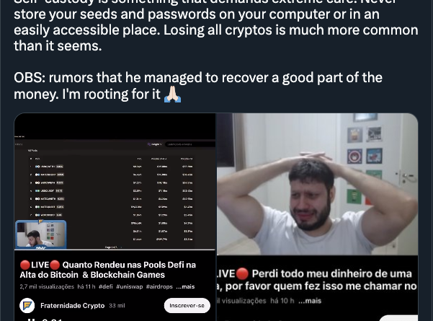Click the #uniswap hashtag
This screenshot has height=321, width=433.
pos(129,286)
